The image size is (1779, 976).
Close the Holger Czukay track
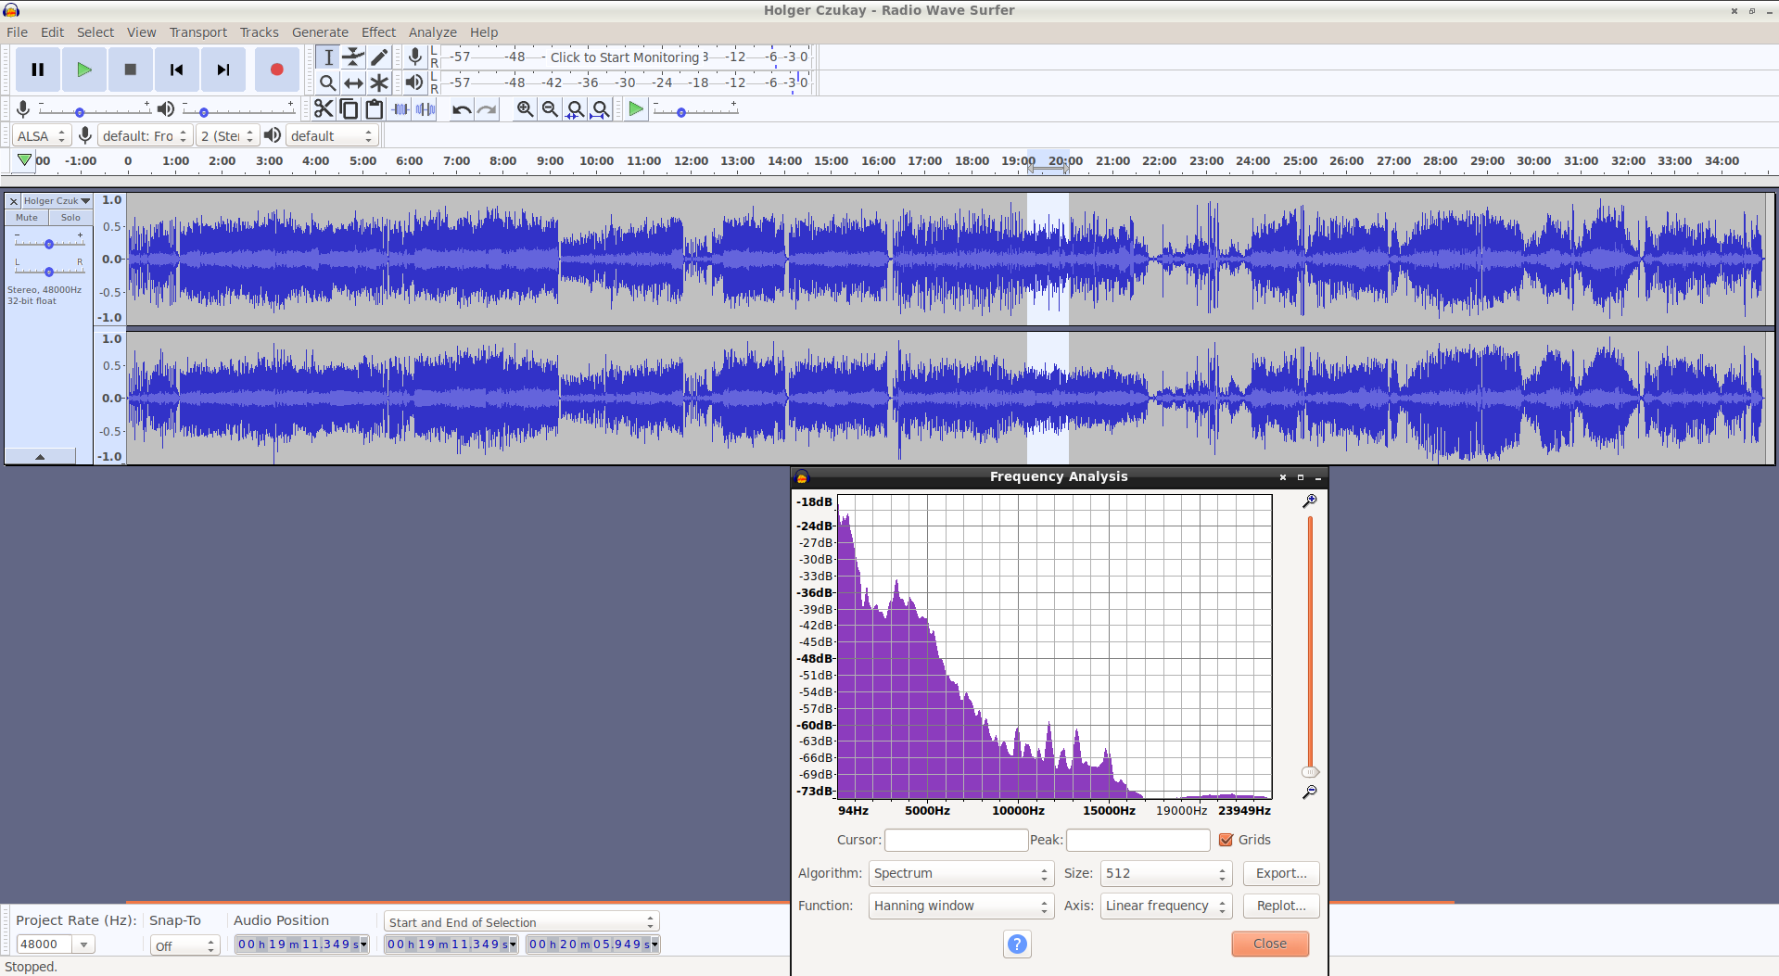pos(14,201)
